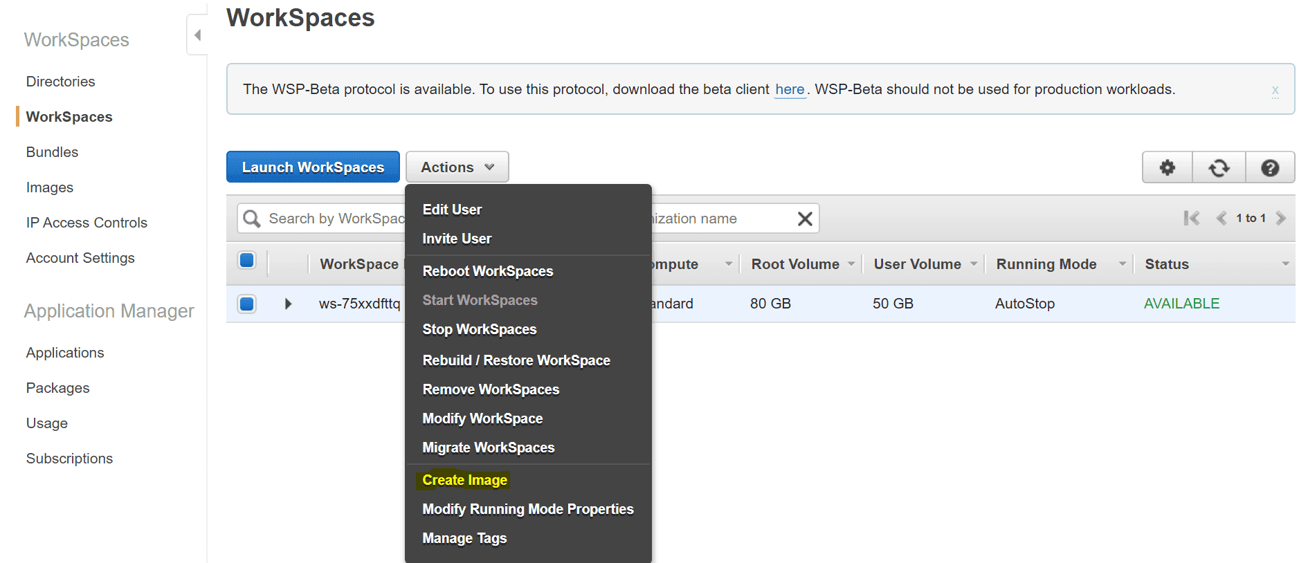This screenshot has width=1299, height=563.
Task: Dismiss the WSP-Beta notification banner
Action: click(1274, 90)
